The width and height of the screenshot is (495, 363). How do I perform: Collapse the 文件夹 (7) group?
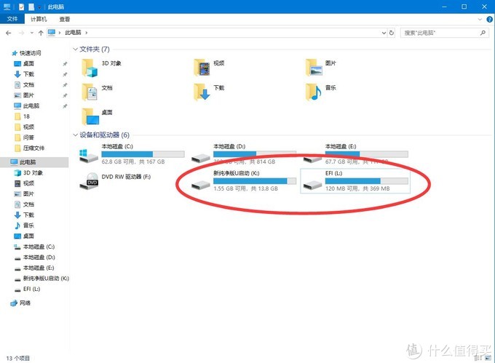(x=75, y=49)
